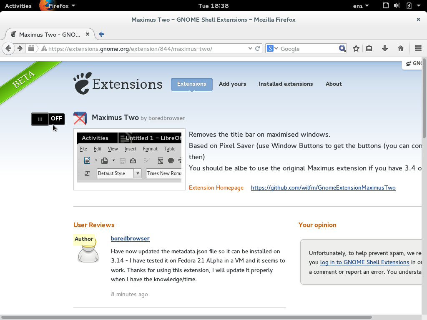Open the GitHub GnomeExtensionMaximusTwo homepage link
Viewport: 427px width, 320px height.
click(323, 187)
